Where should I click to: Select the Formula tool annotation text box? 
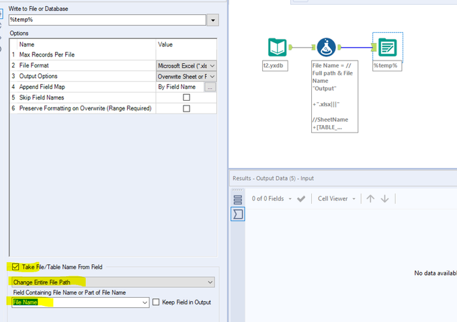pyautogui.click(x=335, y=96)
